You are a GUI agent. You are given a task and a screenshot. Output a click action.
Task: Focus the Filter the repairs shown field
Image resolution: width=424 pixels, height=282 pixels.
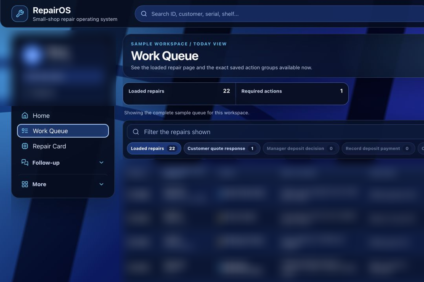pos(275,132)
